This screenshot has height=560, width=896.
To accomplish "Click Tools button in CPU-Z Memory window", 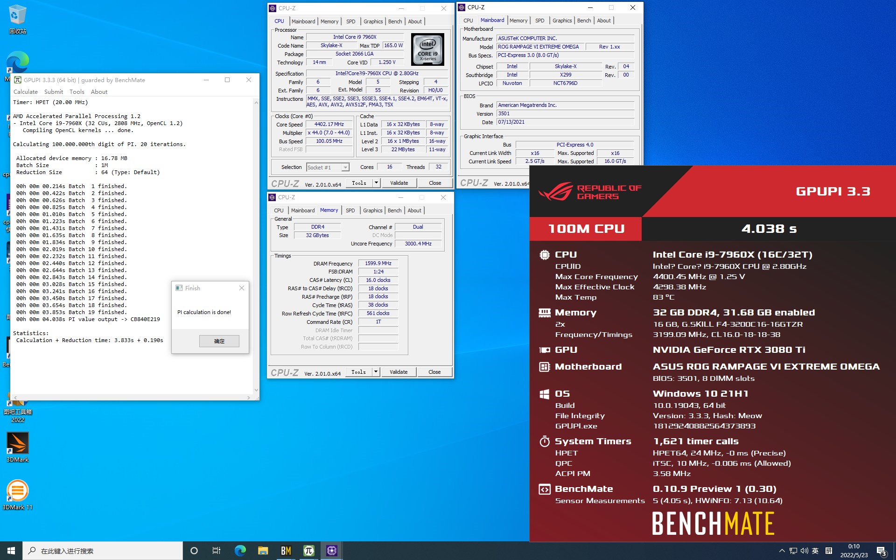I will tap(358, 372).
